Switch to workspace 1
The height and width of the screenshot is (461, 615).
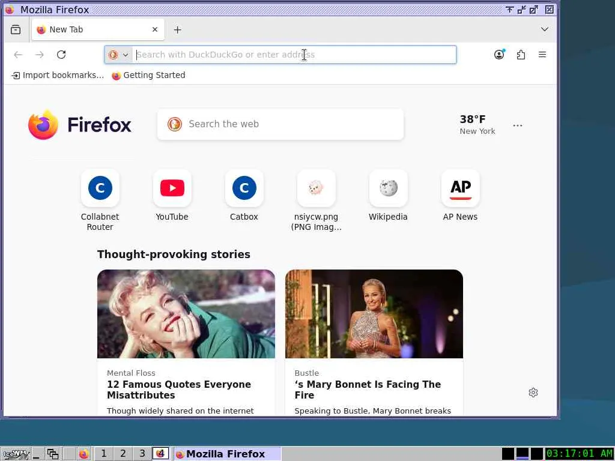click(103, 454)
